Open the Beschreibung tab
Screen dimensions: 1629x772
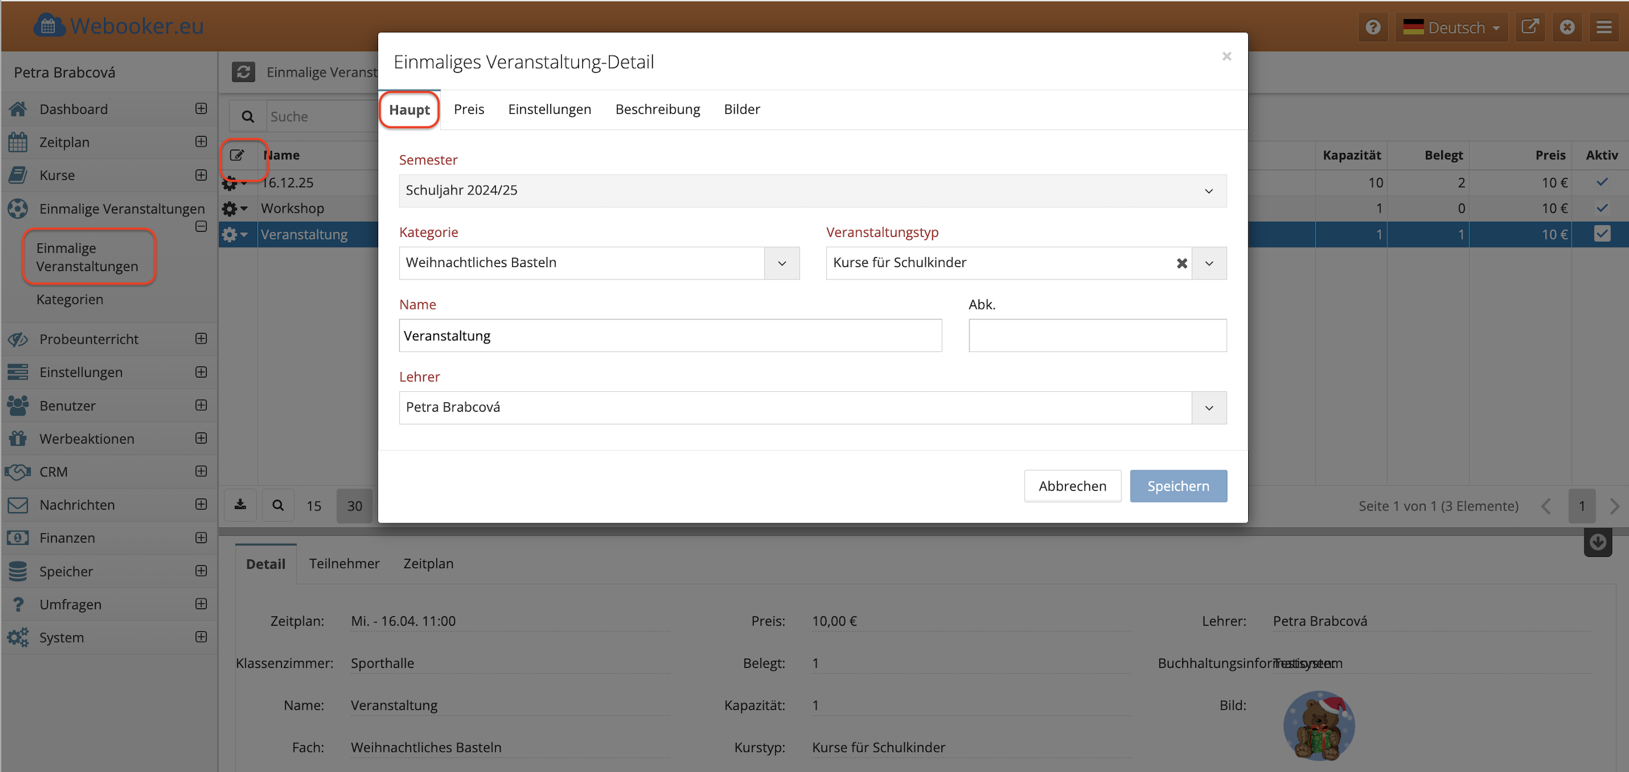click(x=657, y=109)
